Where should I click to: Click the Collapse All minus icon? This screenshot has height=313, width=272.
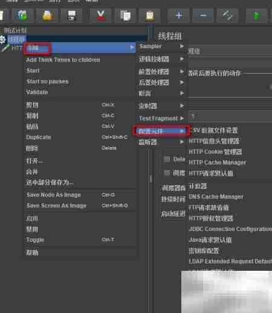tap(203, 15)
